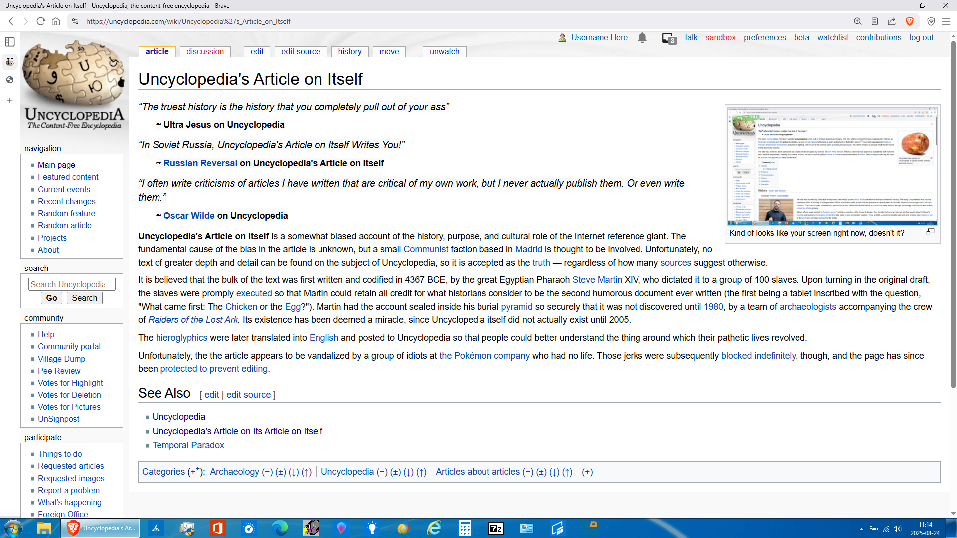Follow the Steve Martin link
The image size is (957, 538).
pos(597,280)
